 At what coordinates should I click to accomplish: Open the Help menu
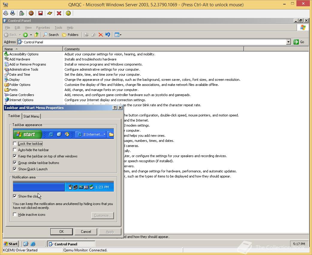pyautogui.click(x=70, y=28)
